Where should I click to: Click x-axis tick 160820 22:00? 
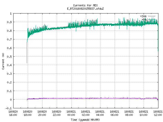57,113
